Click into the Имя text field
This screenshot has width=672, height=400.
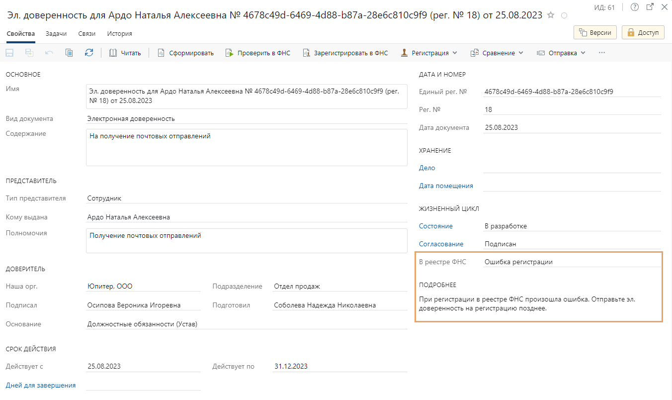coord(247,96)
